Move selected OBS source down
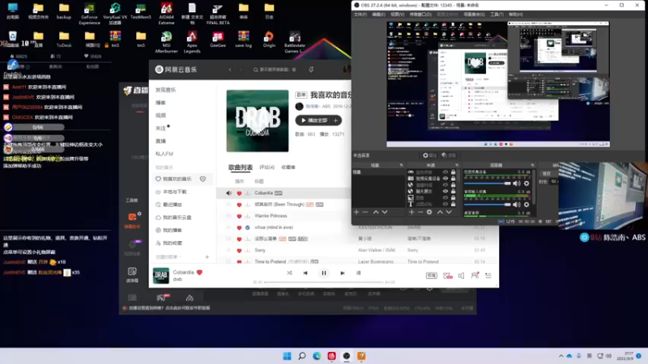648x364 pixels. click(449, 212)
